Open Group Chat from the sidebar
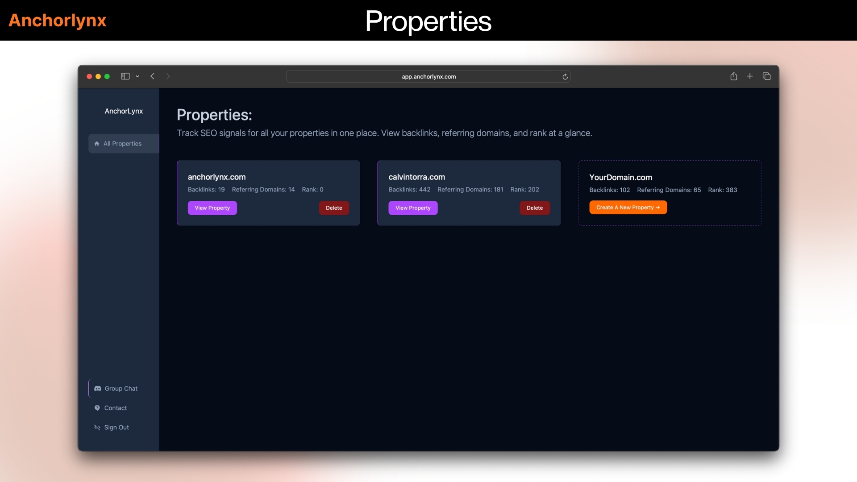 point(121,389)
